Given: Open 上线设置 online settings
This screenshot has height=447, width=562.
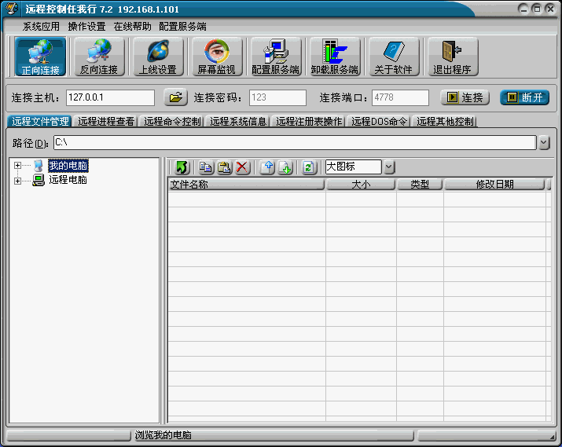Looking at the screenshot, I should [x=158, y=57].
